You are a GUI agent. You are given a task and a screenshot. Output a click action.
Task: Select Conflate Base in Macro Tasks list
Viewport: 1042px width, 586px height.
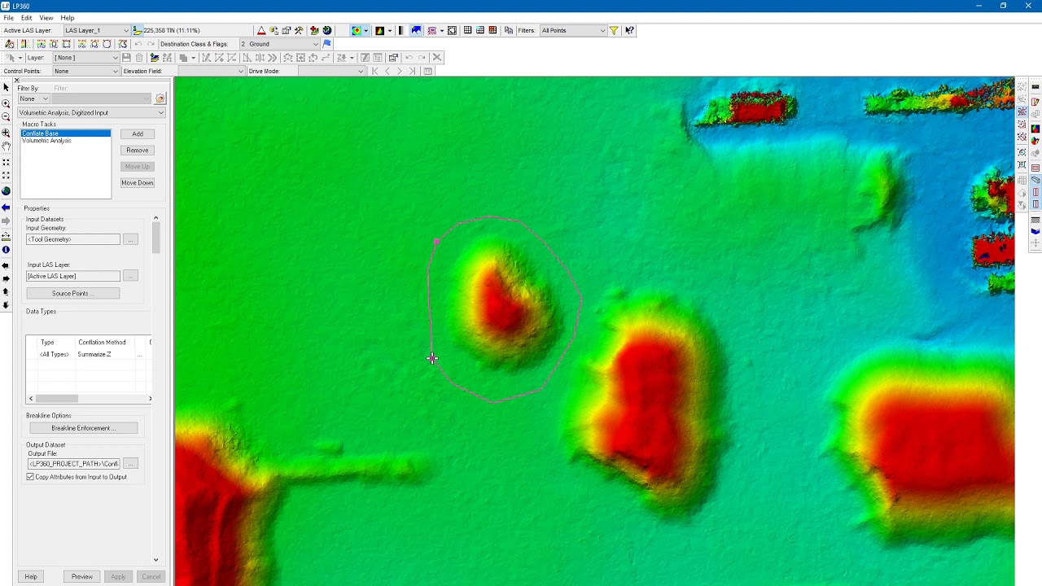(66, 133)
